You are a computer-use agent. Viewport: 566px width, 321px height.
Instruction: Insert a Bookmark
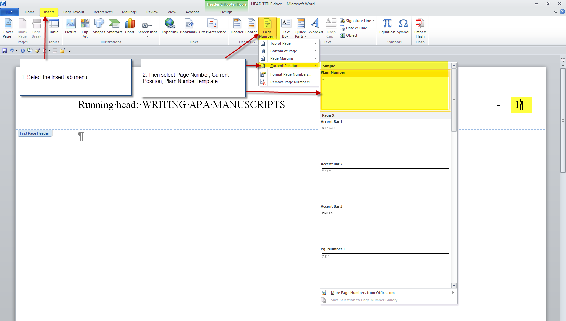189,26
